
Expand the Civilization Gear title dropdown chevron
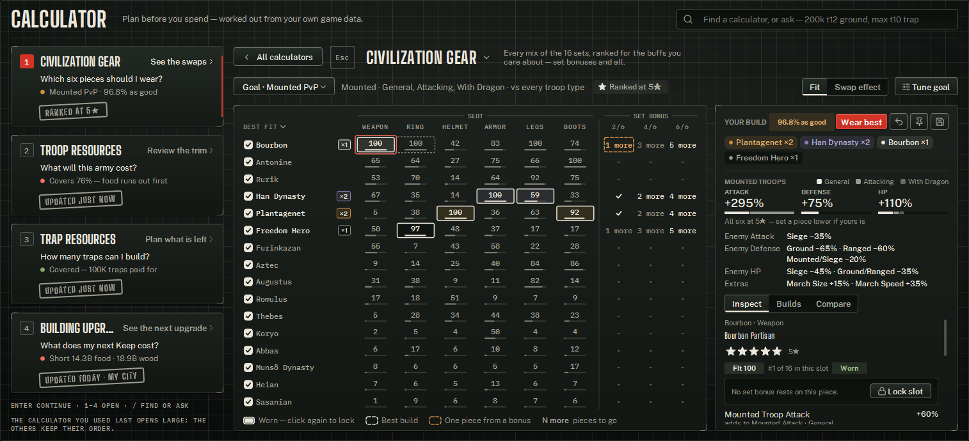tap(486, 58)
